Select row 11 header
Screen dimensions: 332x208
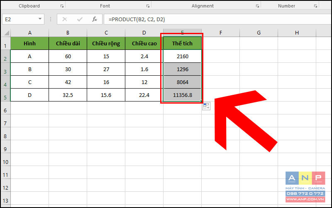(x=5, y=173)
